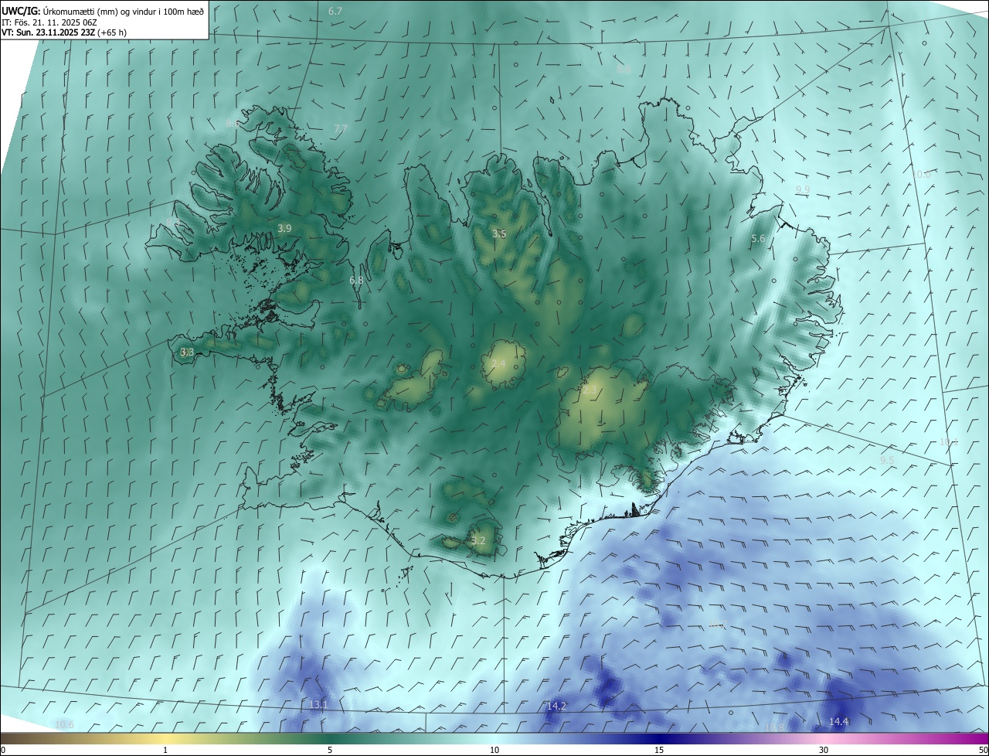
Task: Click the 10.1 value label
Action: (x=949, y=442)
